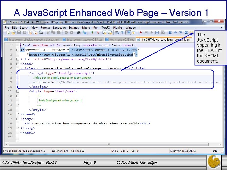The image size is (227, 170).
Task: Click the Paste clipboard icon
Action: 59,32
